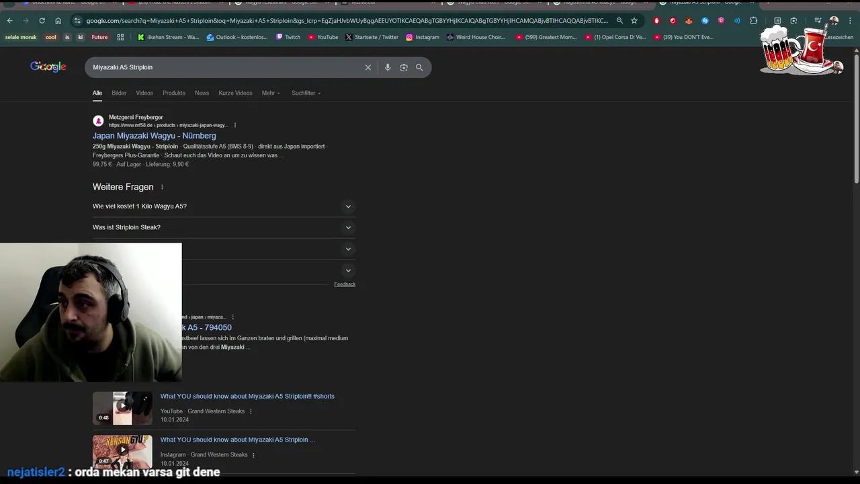Open the red hand ad-blocker extension
Viewport: 860px width, 484px height.
coord(656,21)
